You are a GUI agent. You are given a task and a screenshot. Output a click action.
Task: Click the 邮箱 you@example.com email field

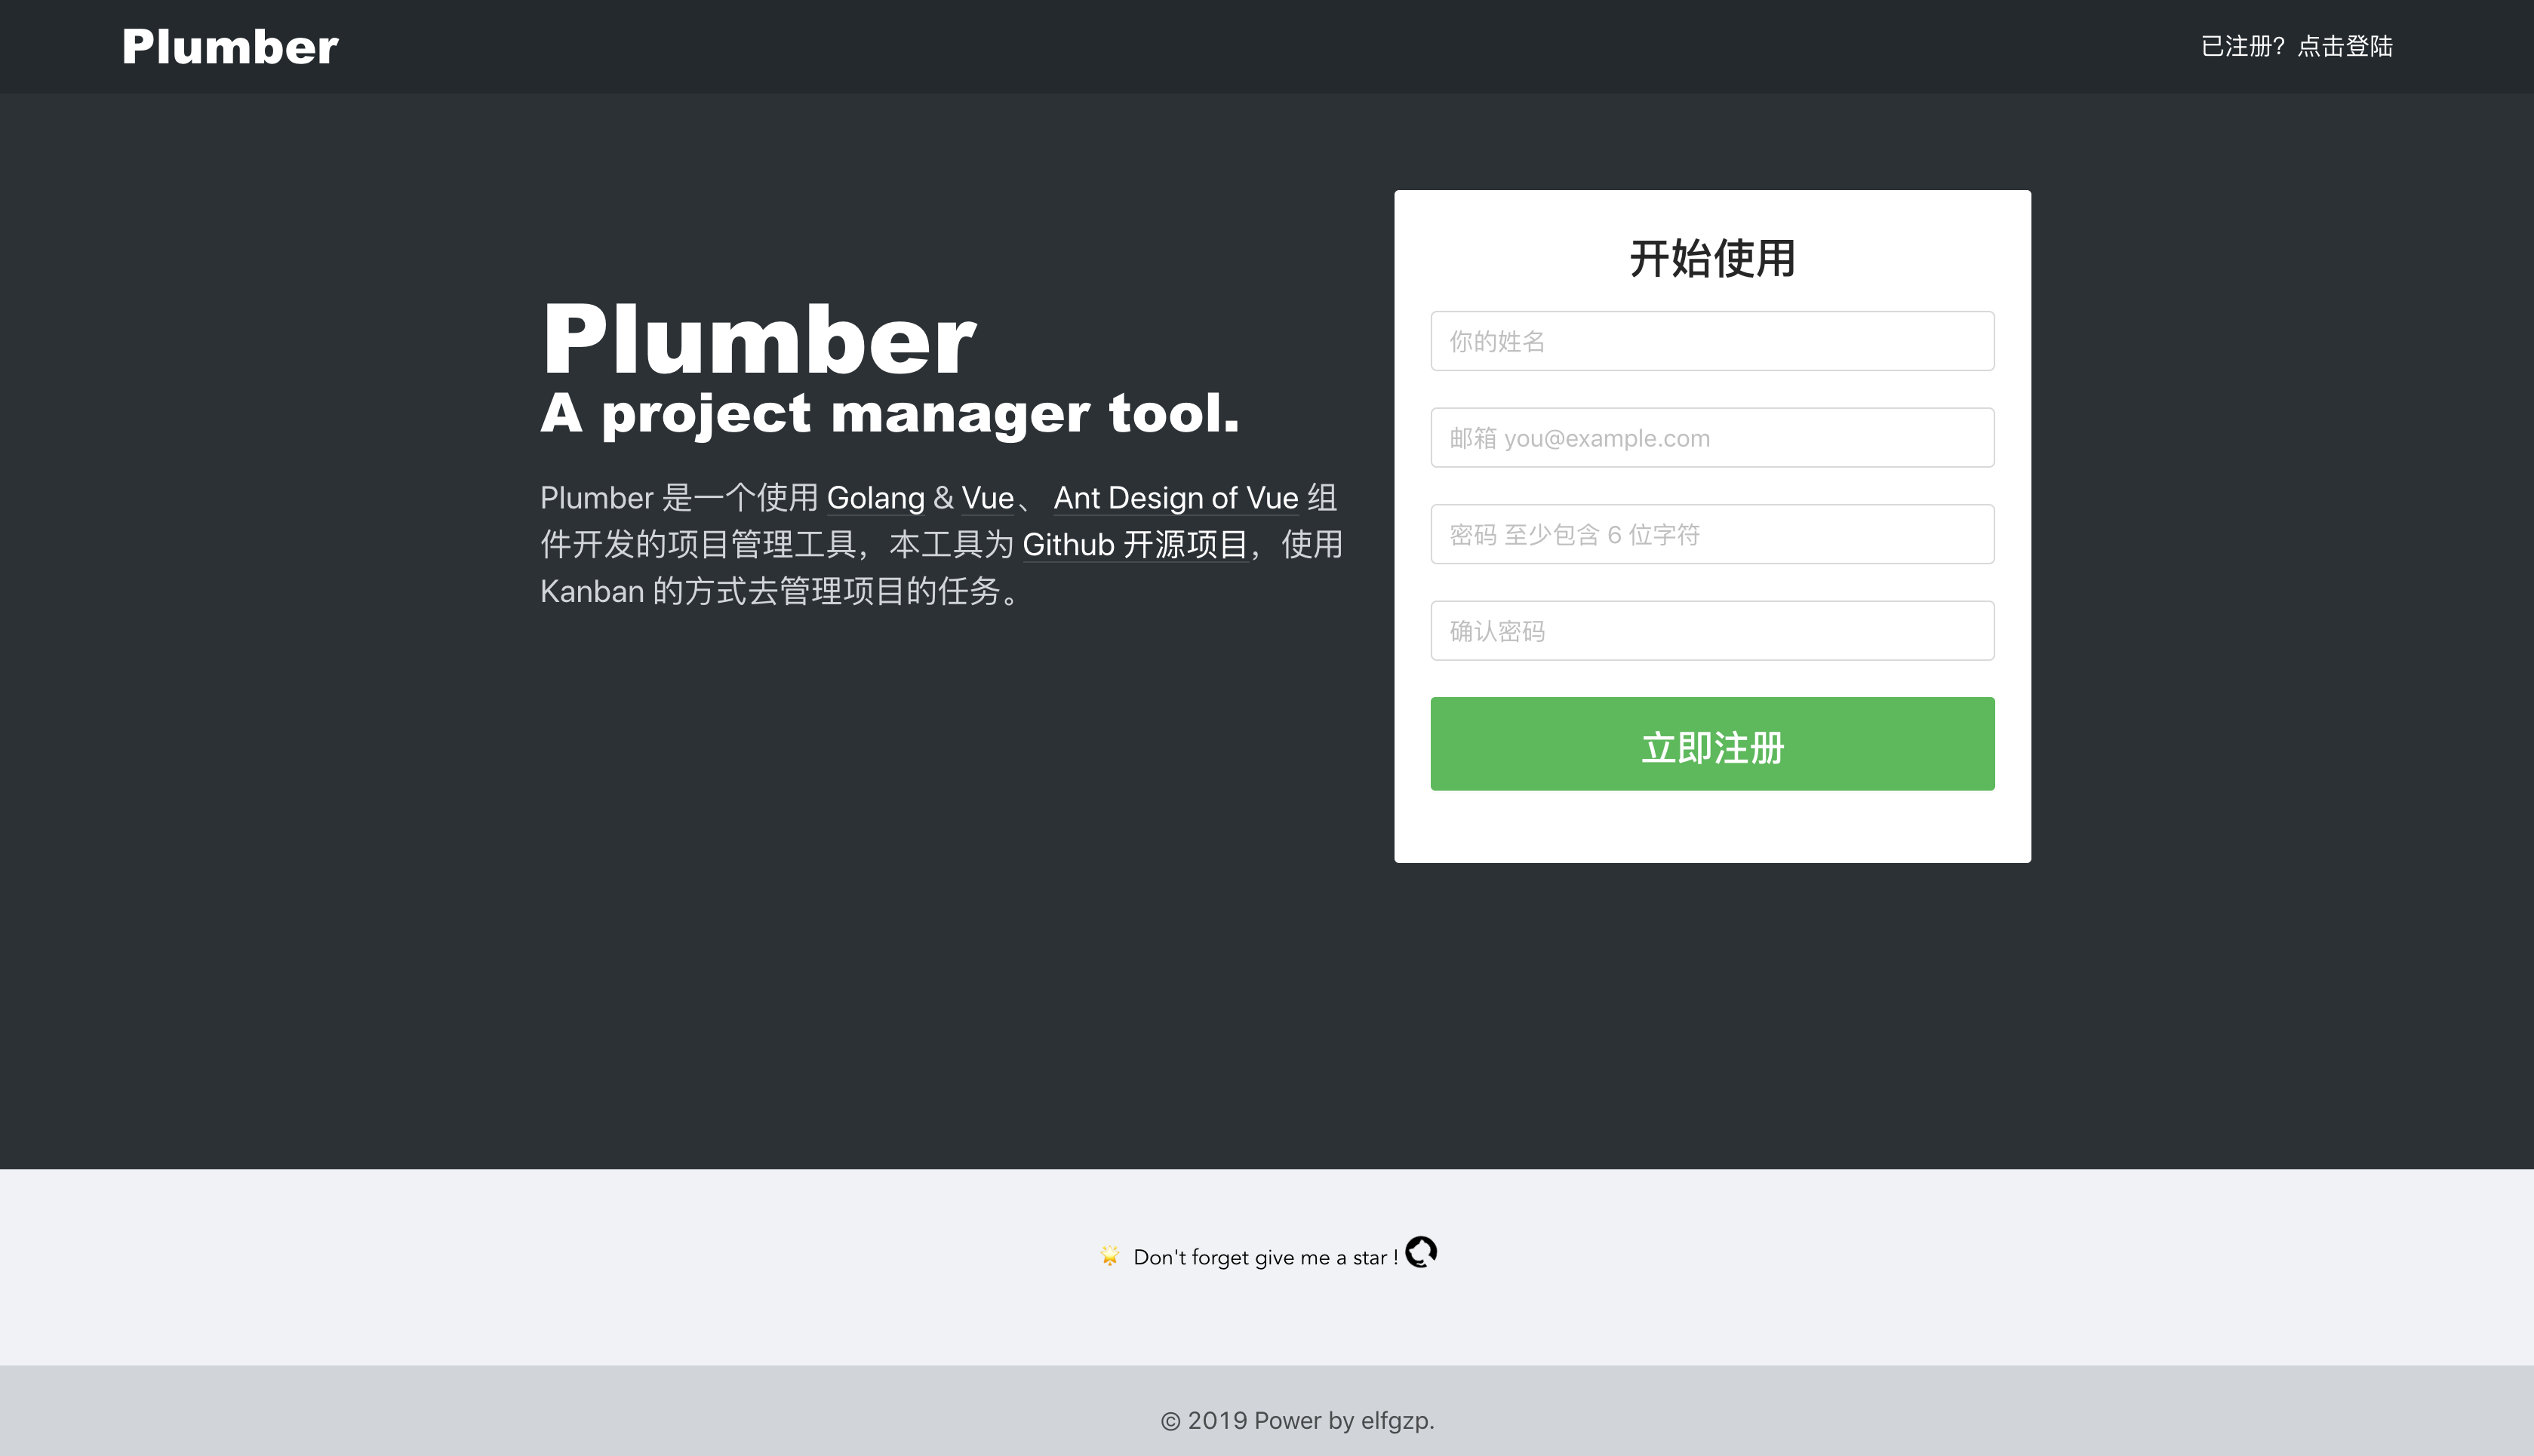point(1712,438)
